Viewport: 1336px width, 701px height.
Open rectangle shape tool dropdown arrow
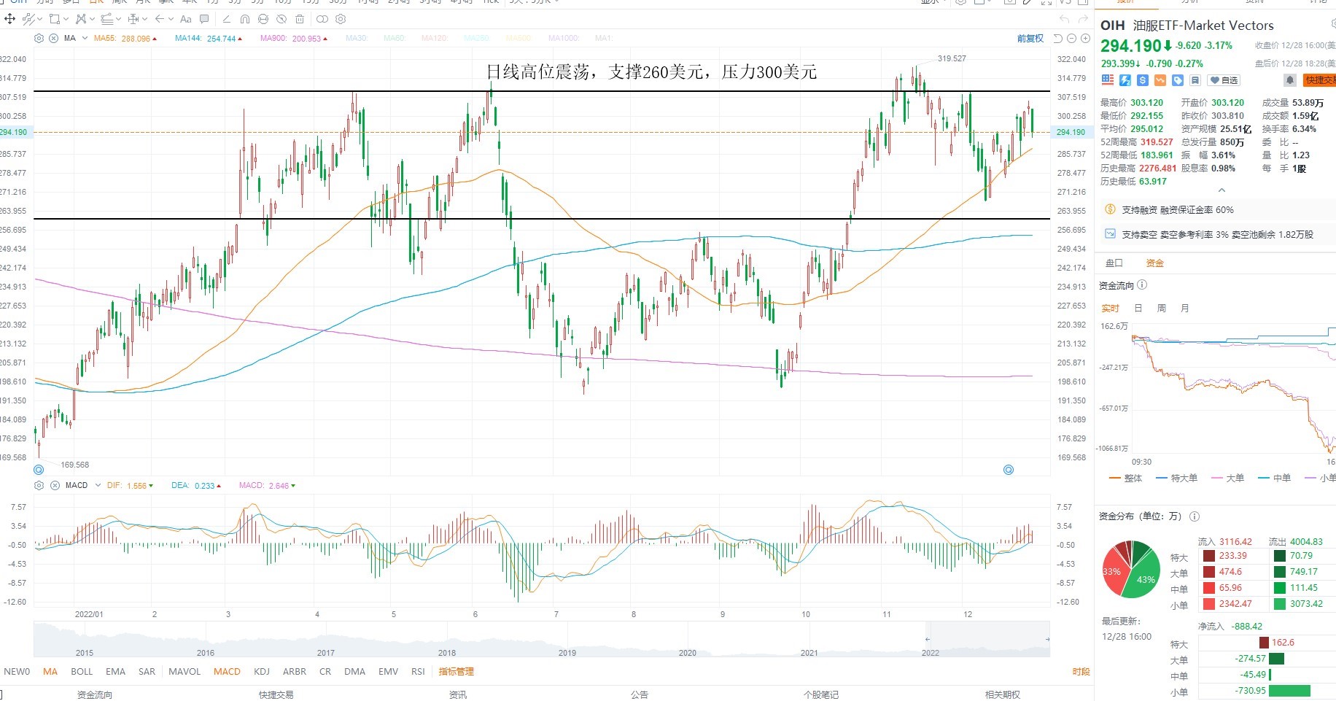66,19
